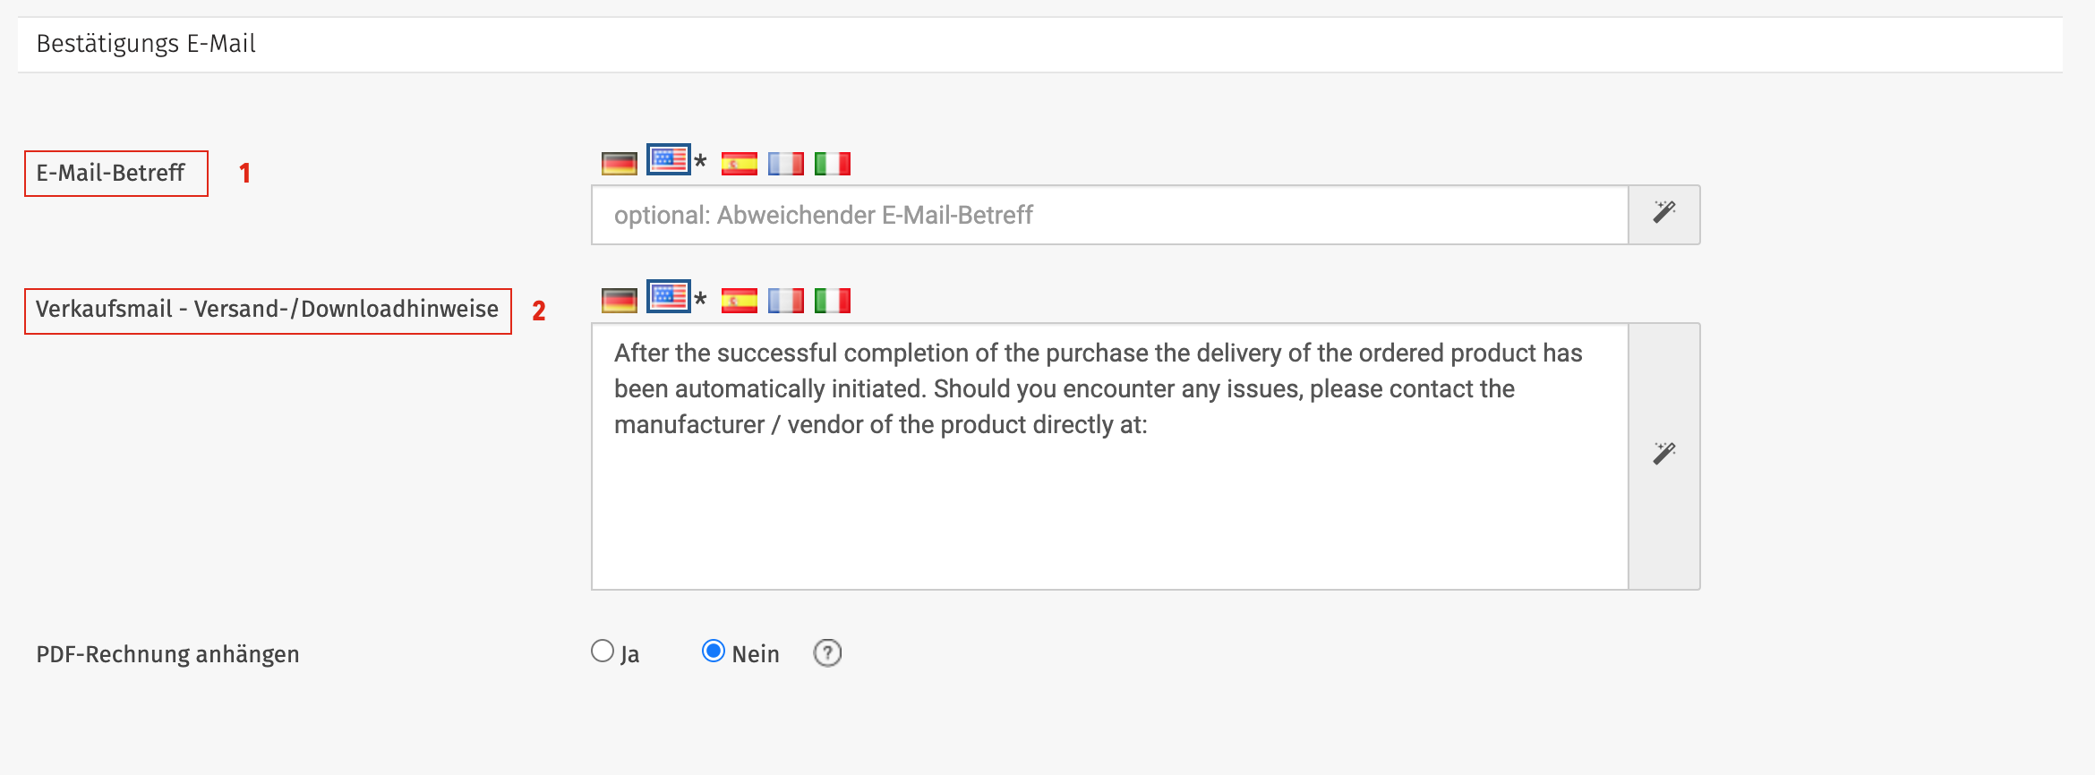Image resolution: width=2095 pixels, height=775 pixels.
Task: Click magic wand beside E-Mail-Betreff field
Action: 1663,215
